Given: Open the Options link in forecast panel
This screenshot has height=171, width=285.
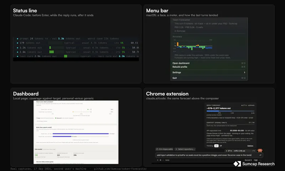Looking at the screenshot, I should click(250, 146).
